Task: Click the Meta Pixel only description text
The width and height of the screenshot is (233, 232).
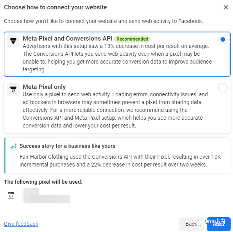Action: click(x=115, y=110)
